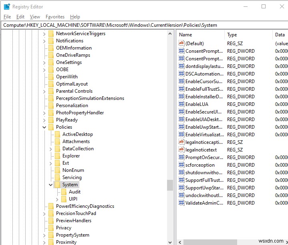288x245 pixels.
Task: Select the Privacy key
Action: tap(64, 227)
